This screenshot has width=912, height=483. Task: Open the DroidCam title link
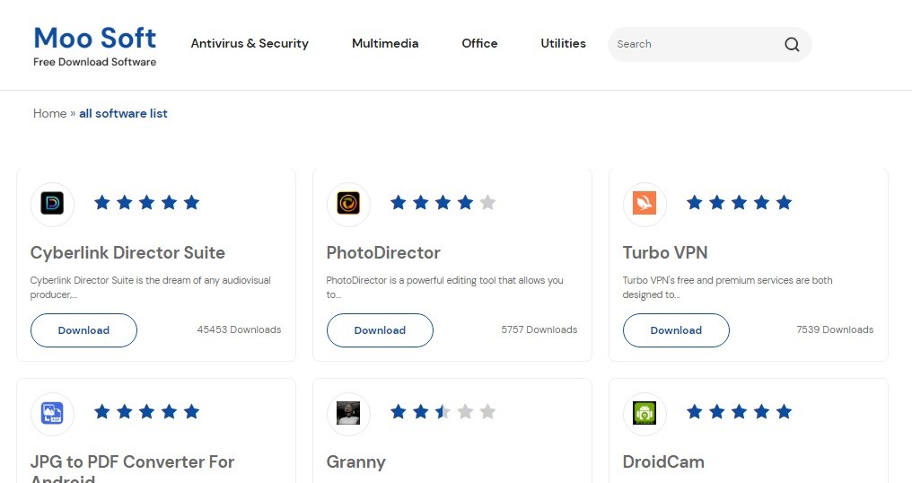click(663, 462)
